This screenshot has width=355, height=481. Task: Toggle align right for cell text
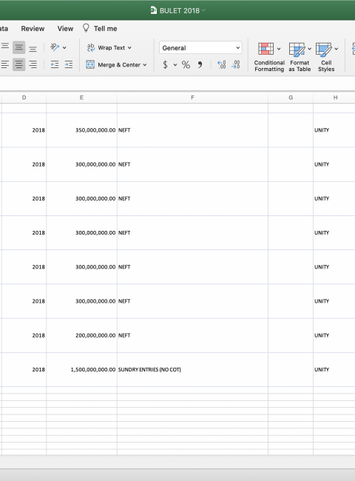pyautogui.click(x=33, y=64)
